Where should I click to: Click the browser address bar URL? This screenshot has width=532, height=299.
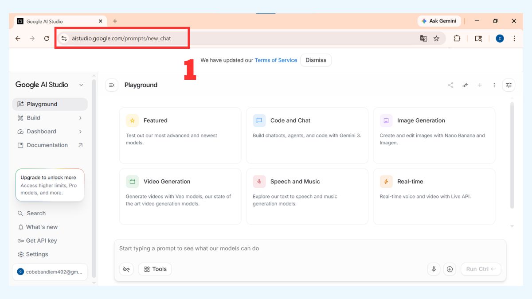pos(121,39)
